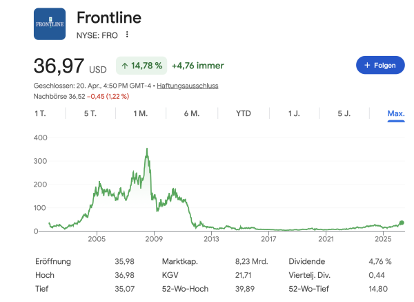Switch chart to 1 M. range
The width and height of the screenshot is (414, 302).
141,113
